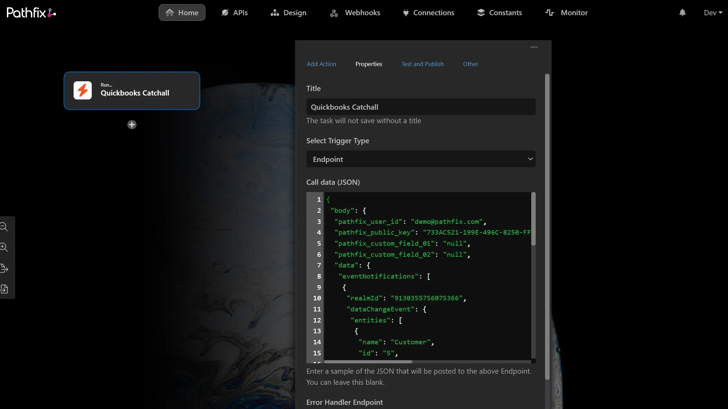Click the Pathfix logo

tap(31, 13)
